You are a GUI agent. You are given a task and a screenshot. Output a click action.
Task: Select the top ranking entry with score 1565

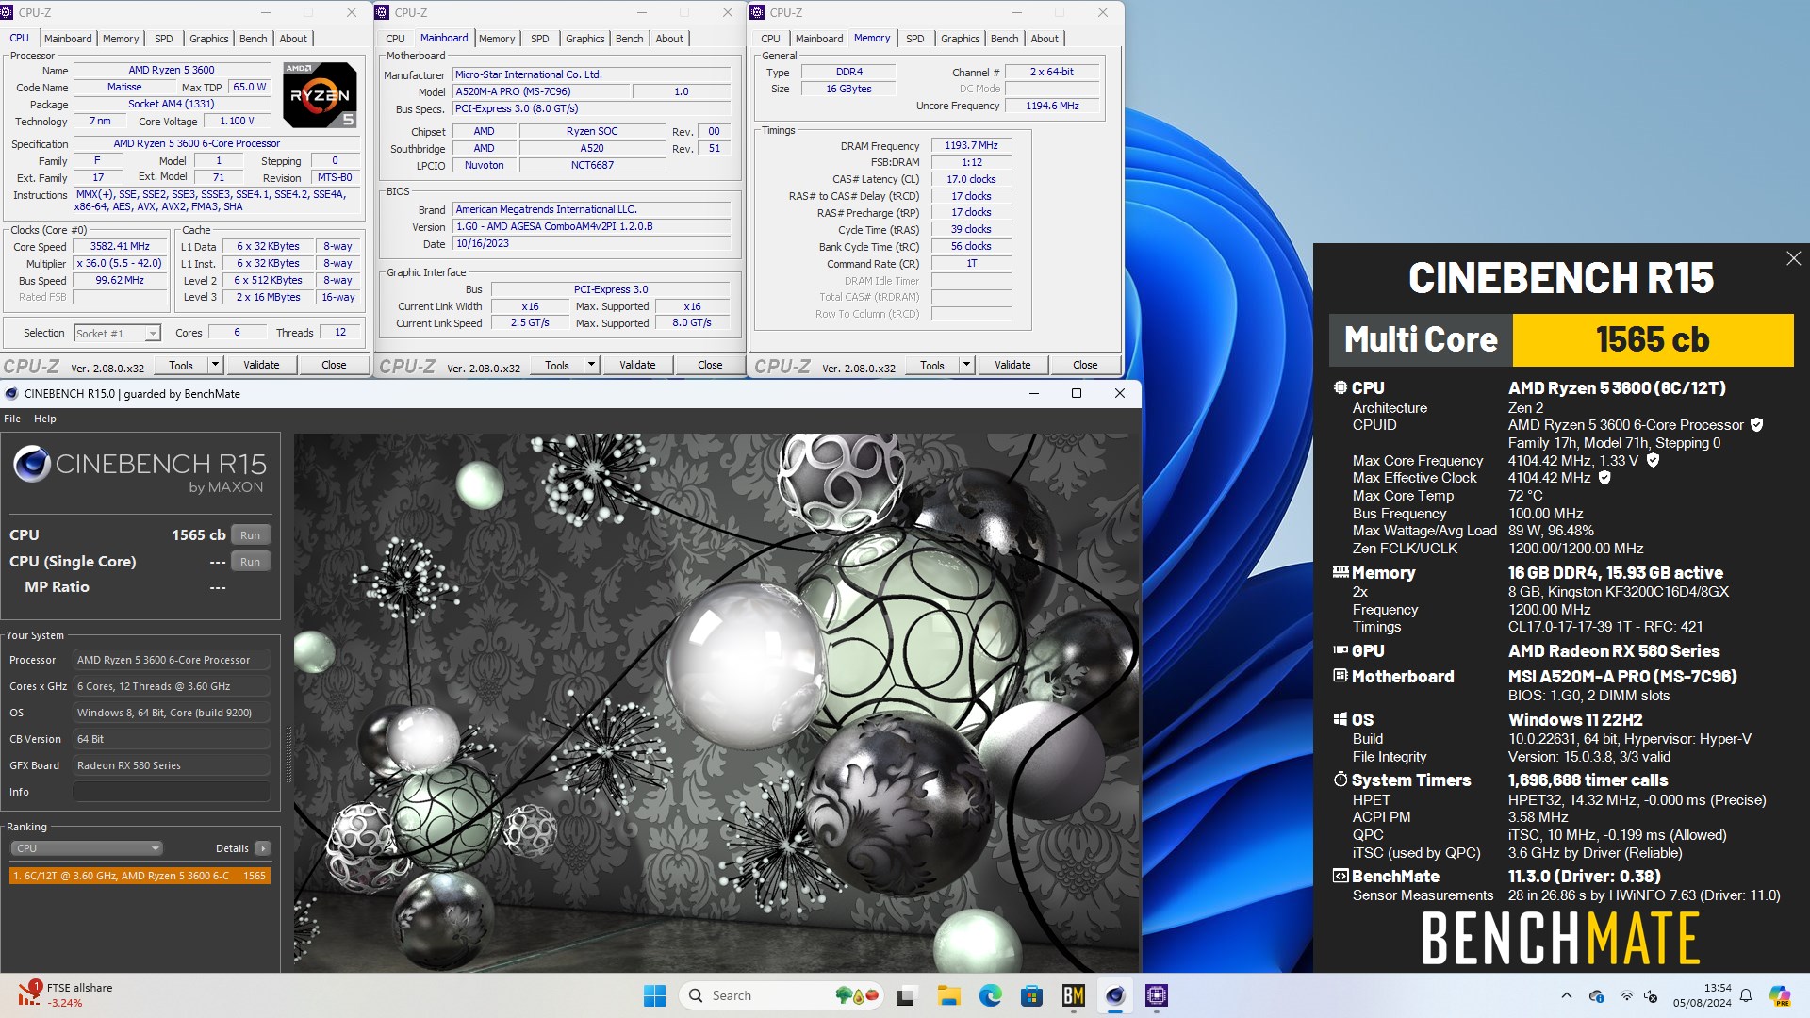click(x=140, y=876)
